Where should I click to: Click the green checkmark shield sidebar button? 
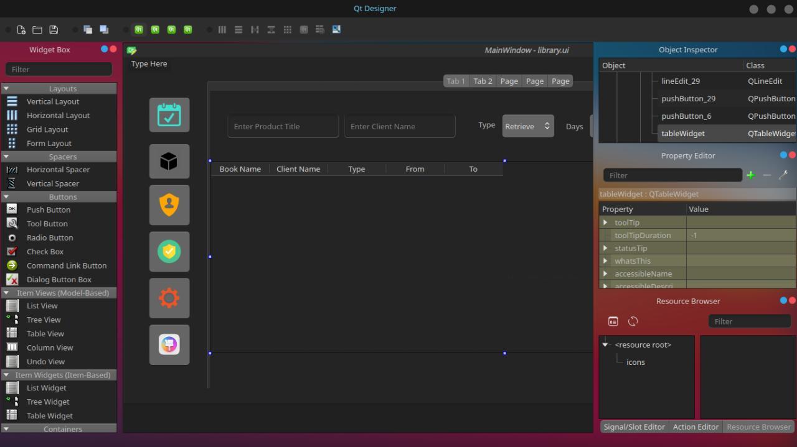[169, 252]
